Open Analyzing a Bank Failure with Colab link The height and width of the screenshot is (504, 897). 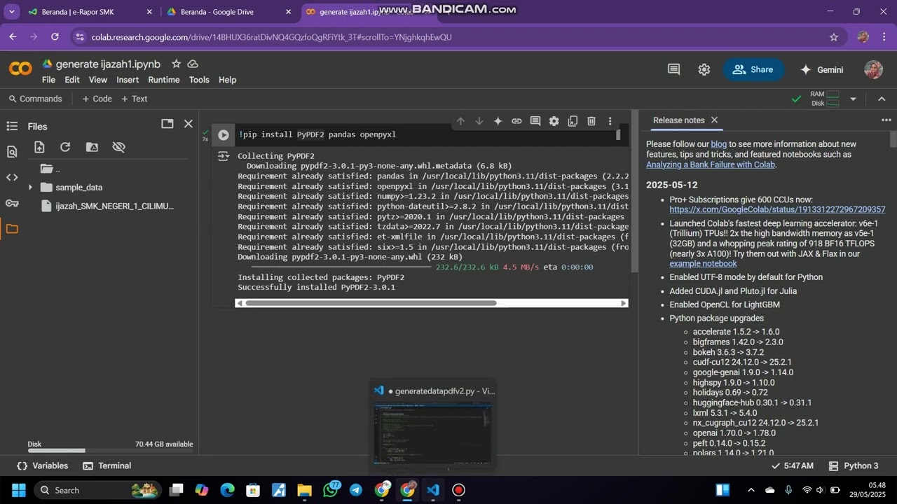pos(711,164)
